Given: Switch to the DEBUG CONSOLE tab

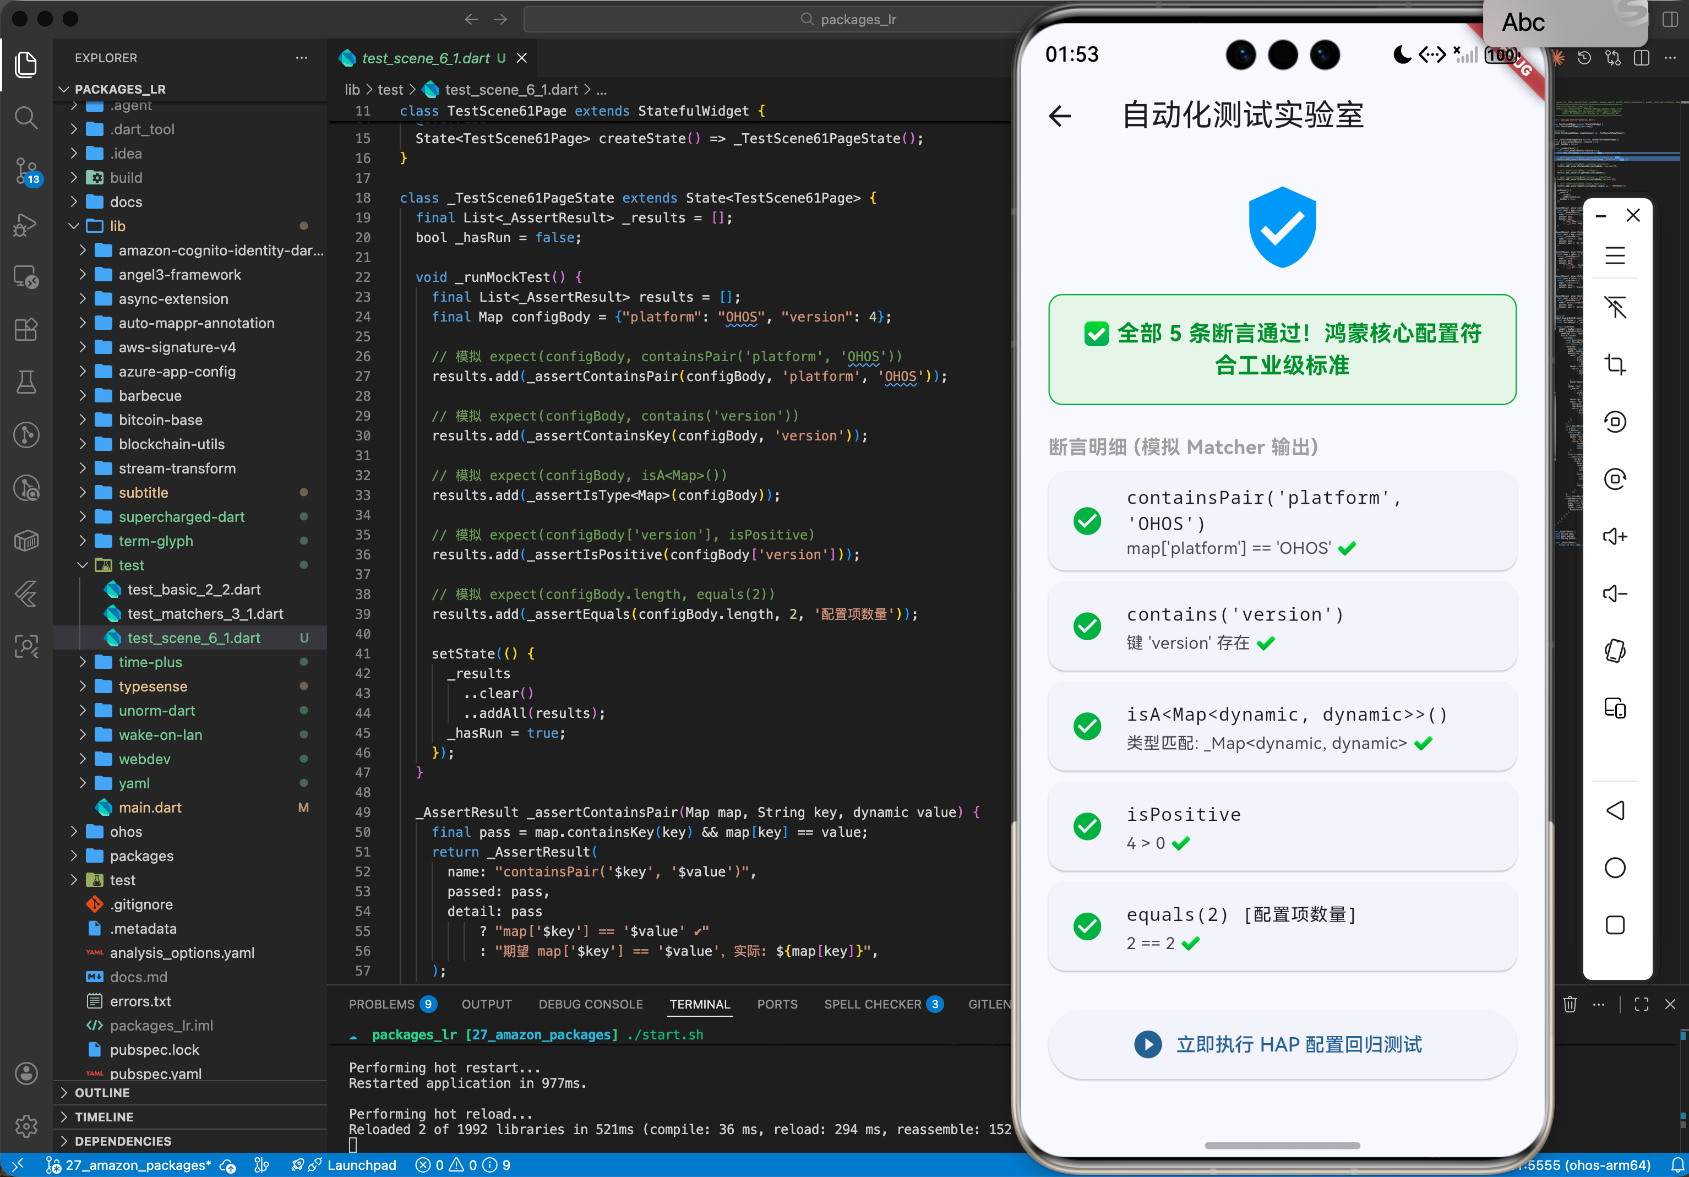Looking at the screenshot, I should coord(590,1004).
